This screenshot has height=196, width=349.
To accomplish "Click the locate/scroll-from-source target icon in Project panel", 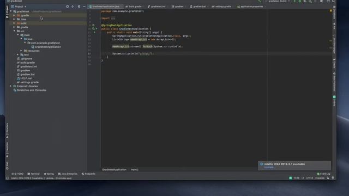I will point(67,7).
